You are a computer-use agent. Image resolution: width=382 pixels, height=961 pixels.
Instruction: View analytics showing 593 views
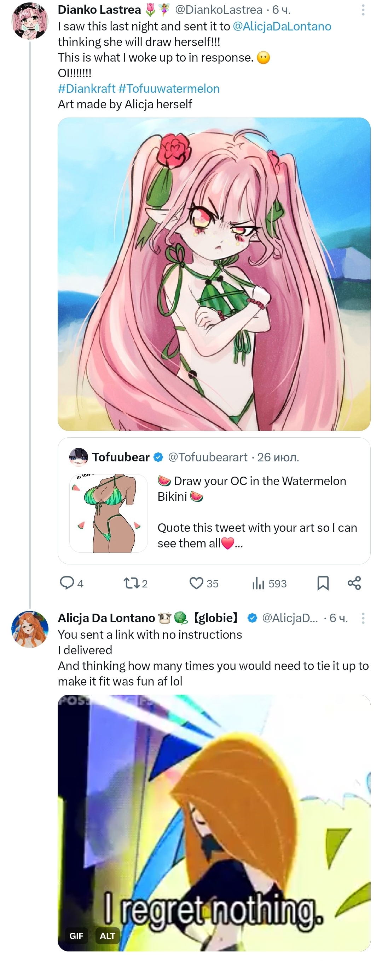tap(258, 583)
